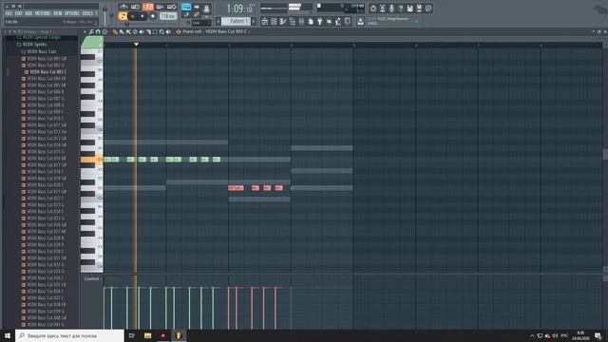Image resolution: width=608 pixels, height=342 pixels.
Task: Toggle loop recording icon
Action: click(x=171, y=7)
